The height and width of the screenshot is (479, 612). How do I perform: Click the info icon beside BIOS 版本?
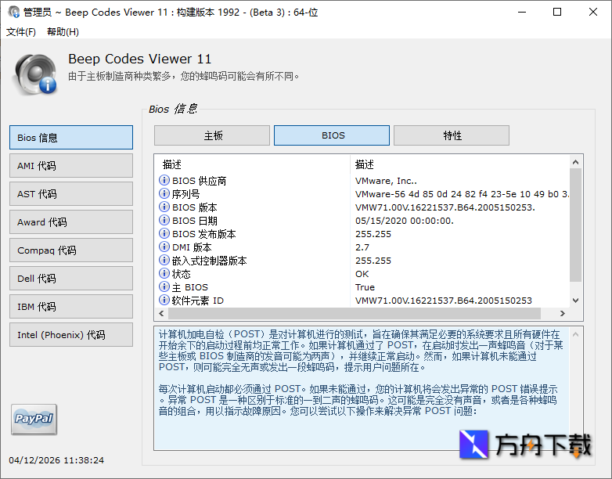[x=164, y=207]
